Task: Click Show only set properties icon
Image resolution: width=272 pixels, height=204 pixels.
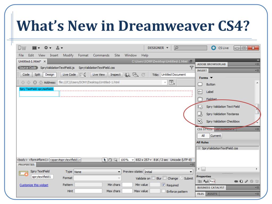Action: (212, 181)
